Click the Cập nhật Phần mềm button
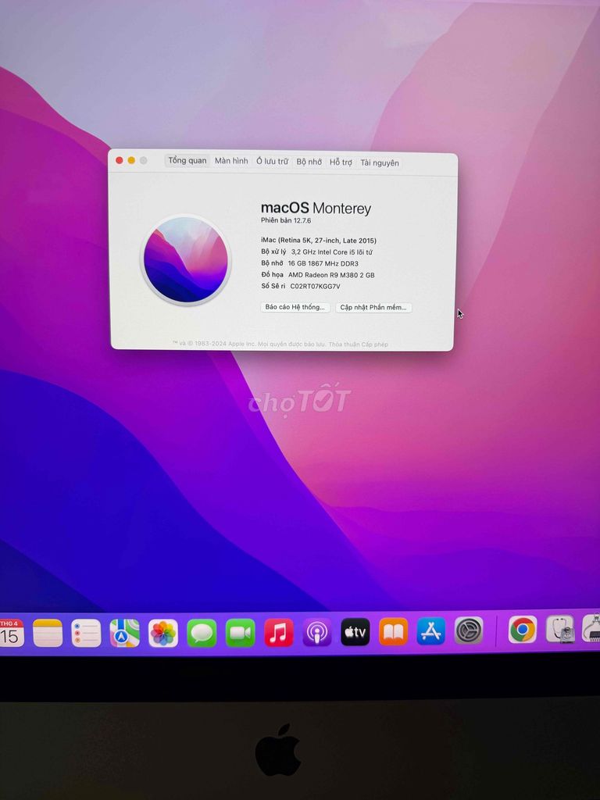 (x=373, y=308)
